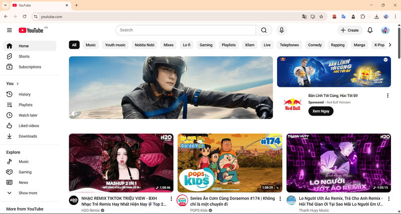Open Watch later list

[x=30, y=116]
